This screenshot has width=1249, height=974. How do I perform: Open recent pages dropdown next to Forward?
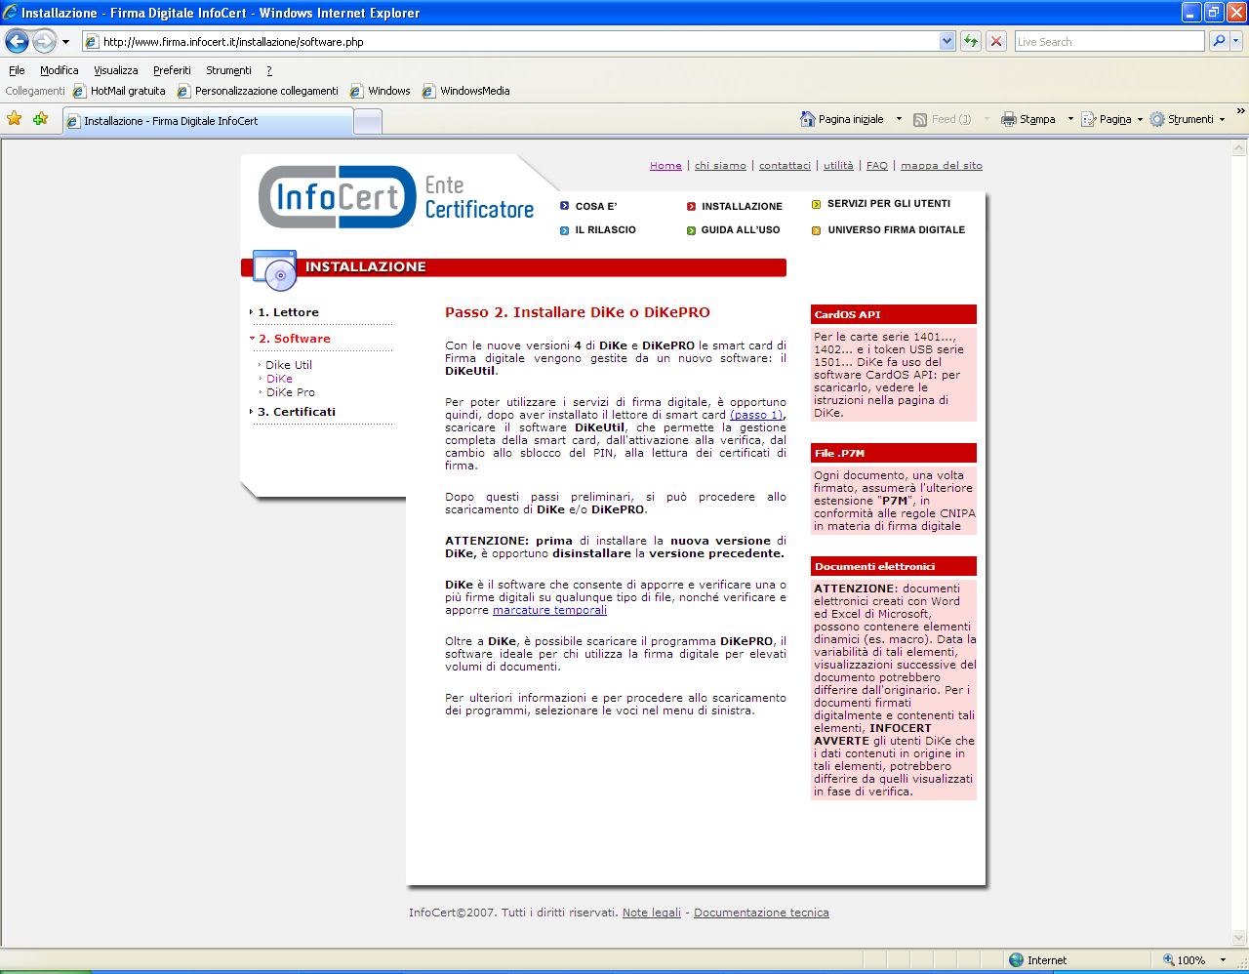(65, 42)
